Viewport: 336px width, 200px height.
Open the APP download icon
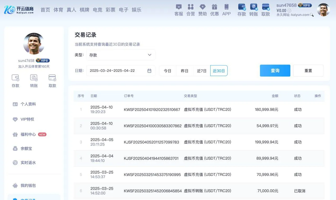(226, 10)
